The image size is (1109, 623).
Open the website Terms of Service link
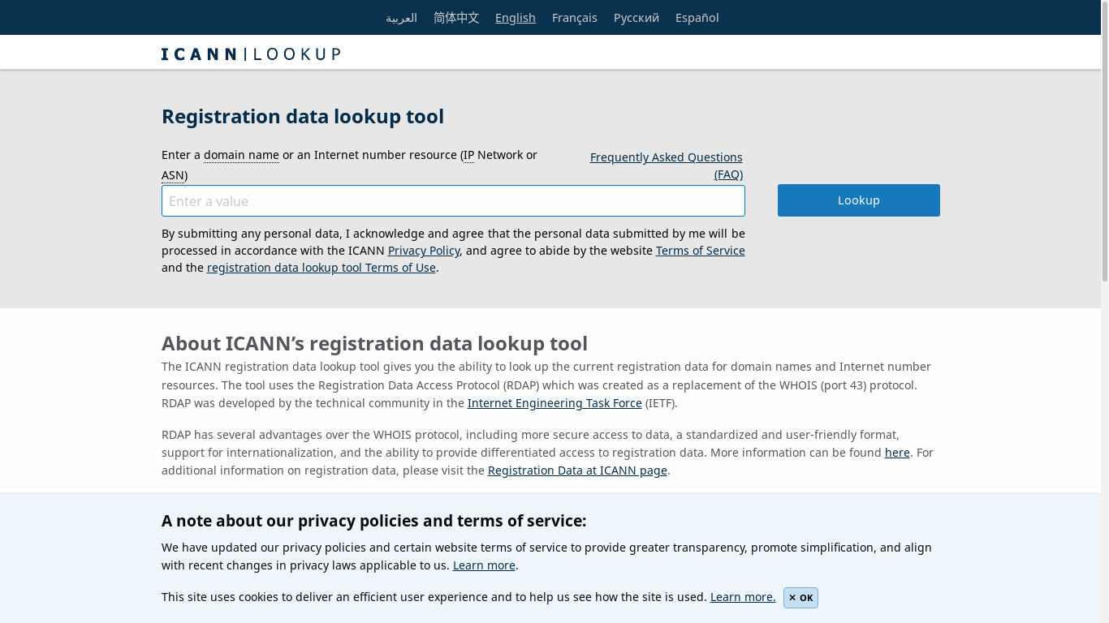pos(701,251)
